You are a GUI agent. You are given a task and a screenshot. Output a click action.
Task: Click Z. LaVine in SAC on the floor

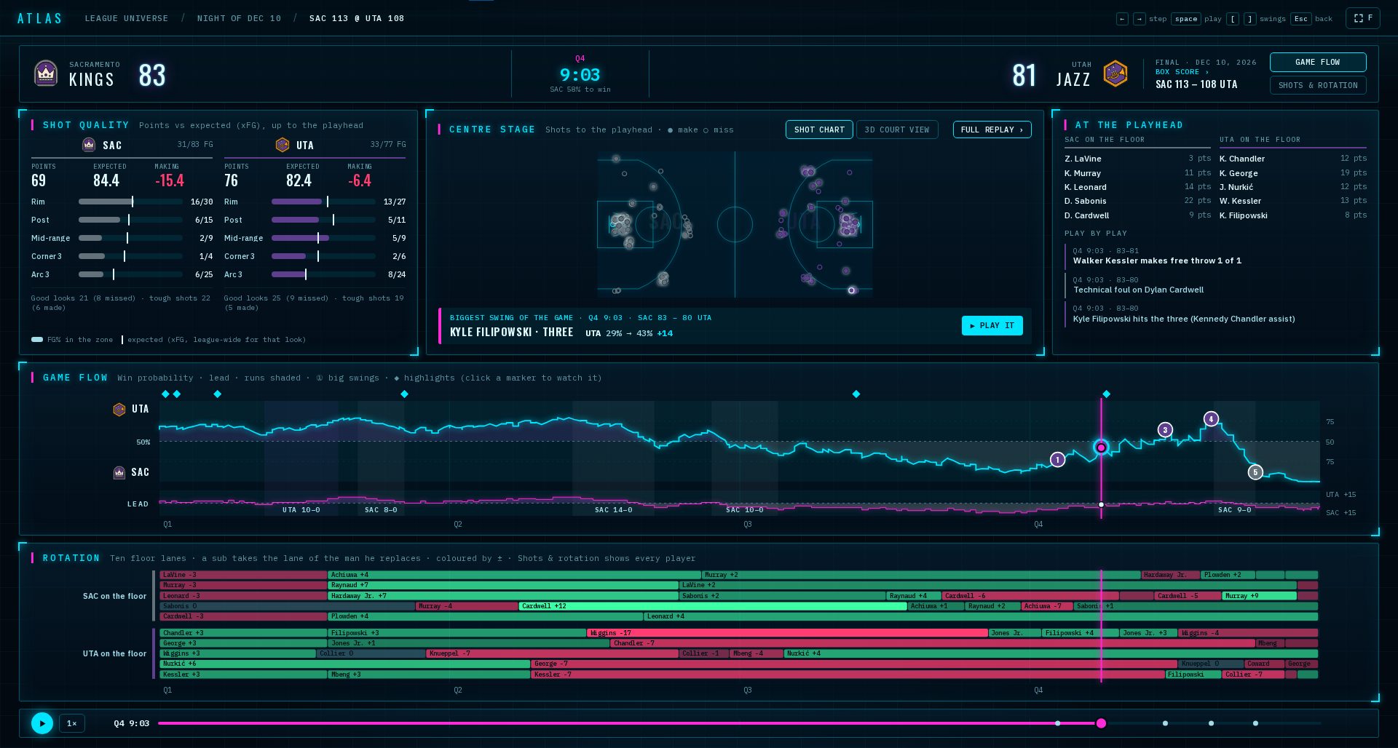1137,159
